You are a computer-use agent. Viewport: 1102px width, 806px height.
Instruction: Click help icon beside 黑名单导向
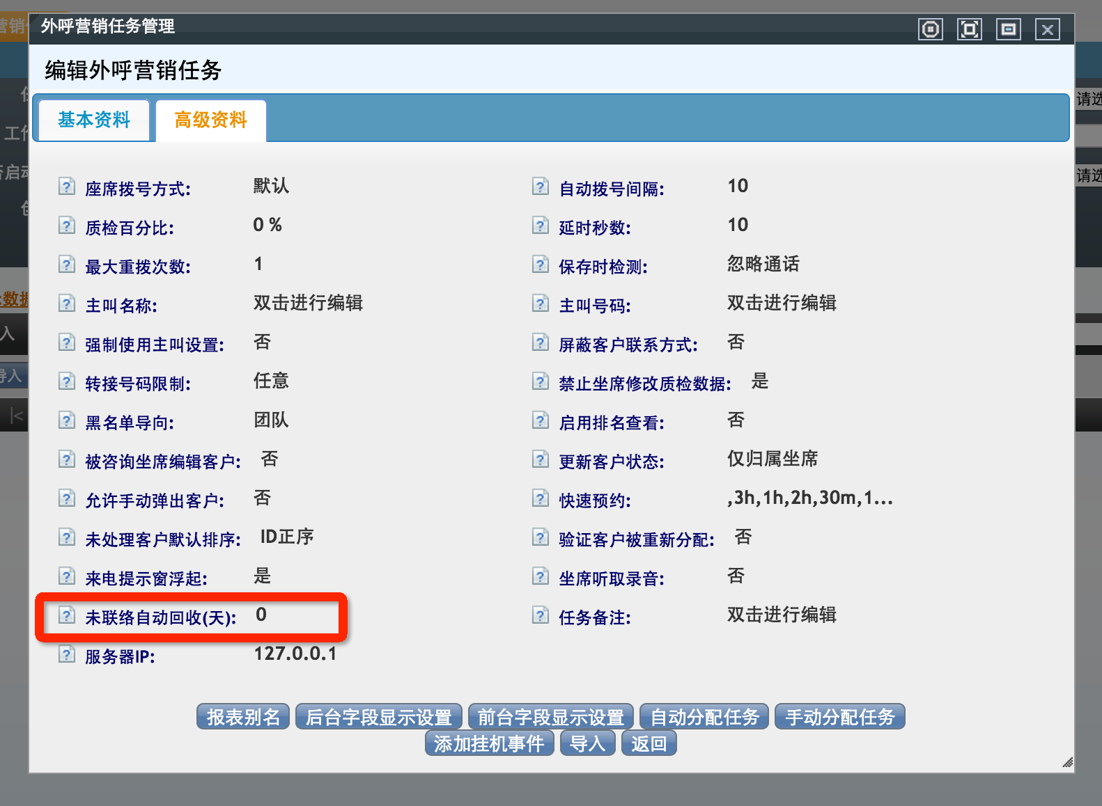(67, 420)
